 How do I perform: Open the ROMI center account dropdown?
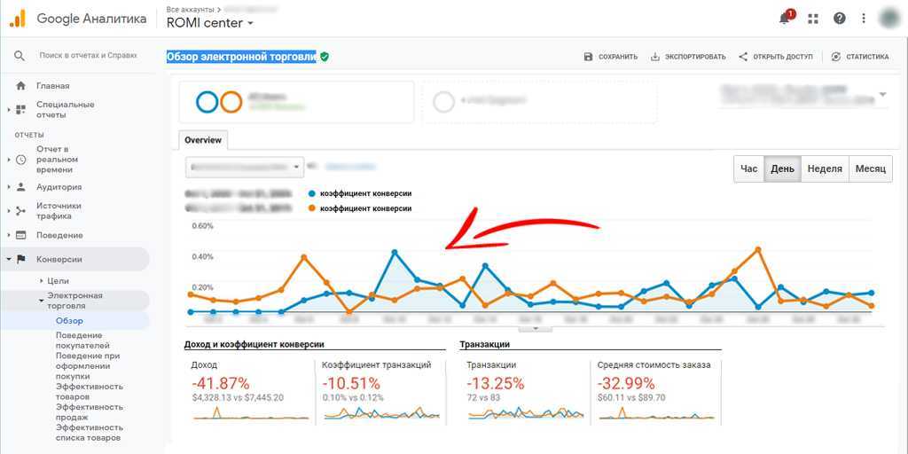tap(210, 23)
